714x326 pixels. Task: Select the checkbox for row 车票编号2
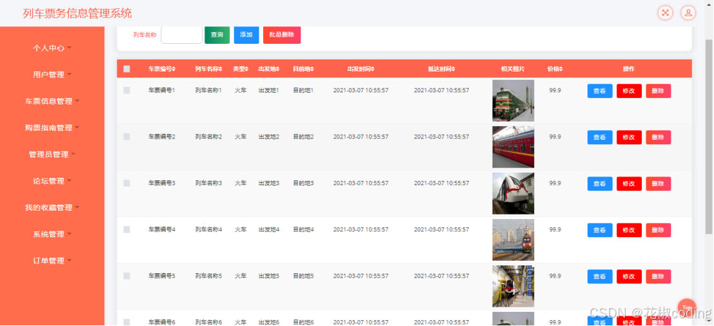[x=126, y=137]
